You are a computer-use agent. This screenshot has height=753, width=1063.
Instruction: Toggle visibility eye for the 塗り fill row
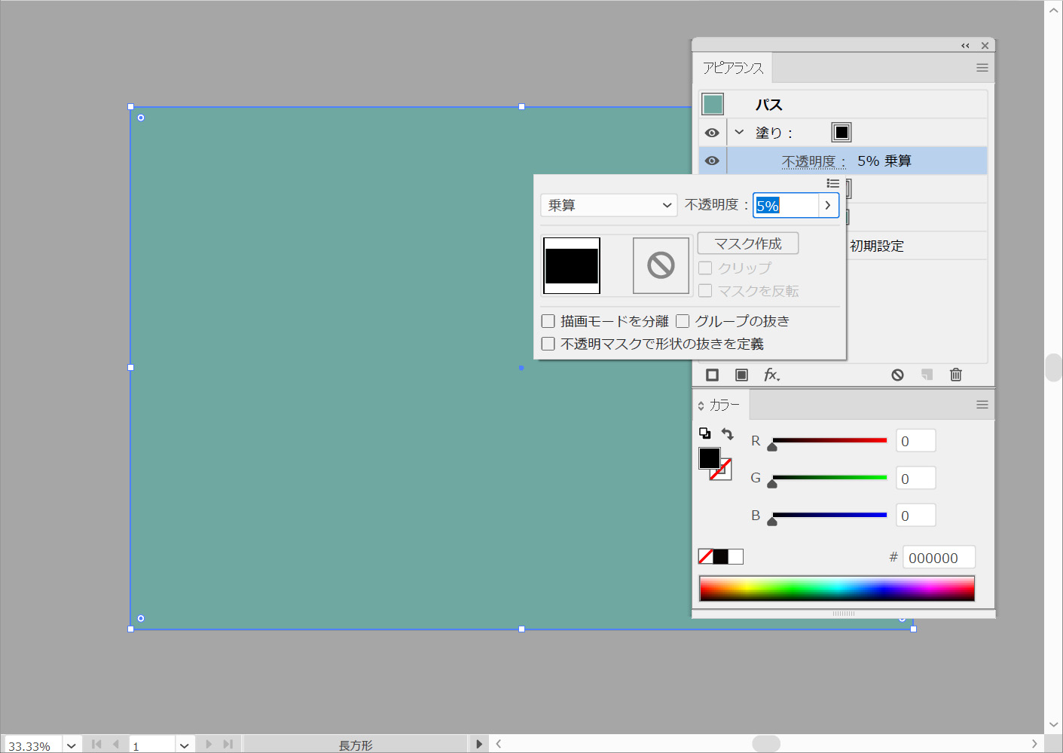point(712,133)
